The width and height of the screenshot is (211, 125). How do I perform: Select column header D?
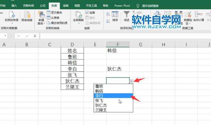(x=72, y=44)
